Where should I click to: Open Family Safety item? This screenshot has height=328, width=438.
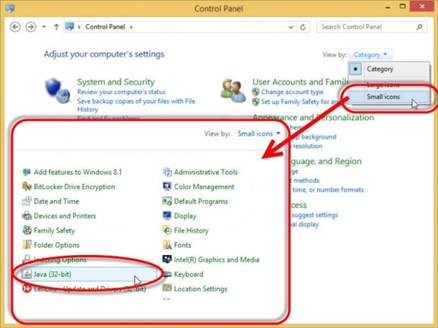tap(55, 230)
